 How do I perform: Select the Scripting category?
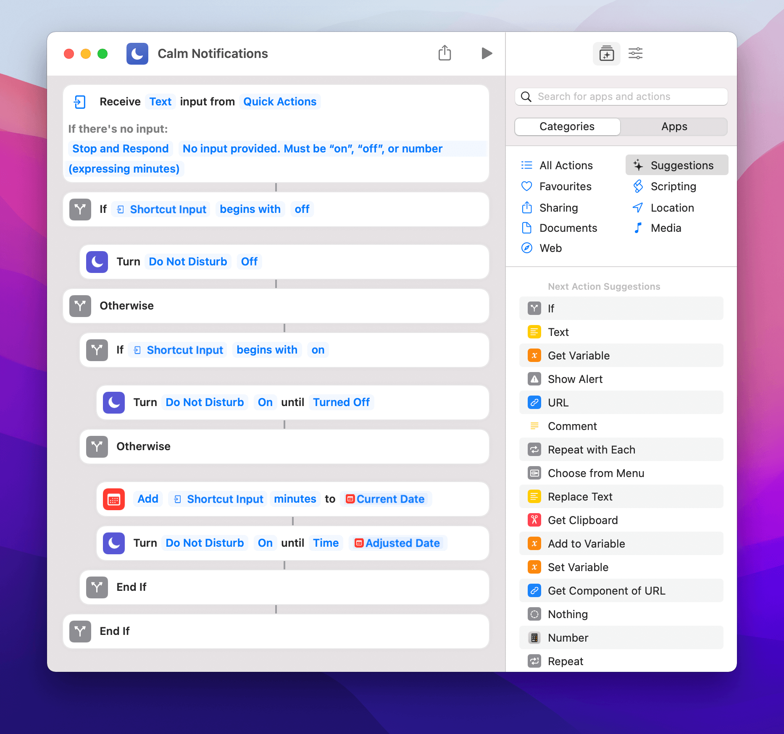pyautogui.click(x=673, y=186)
